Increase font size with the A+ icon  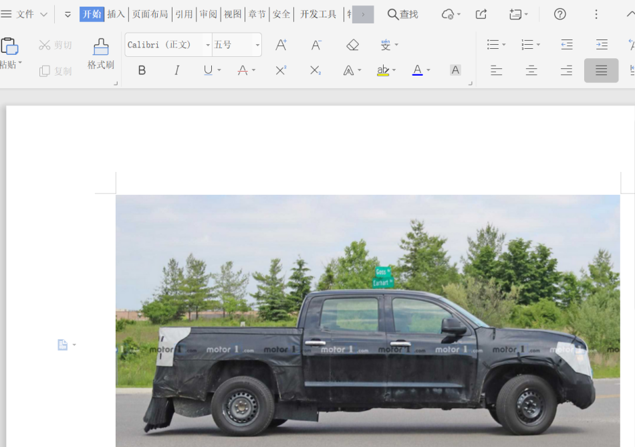[281, 45]
